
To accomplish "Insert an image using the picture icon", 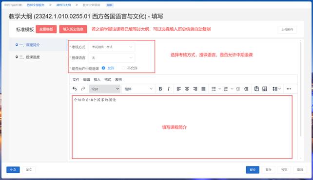I will (265, 89).
